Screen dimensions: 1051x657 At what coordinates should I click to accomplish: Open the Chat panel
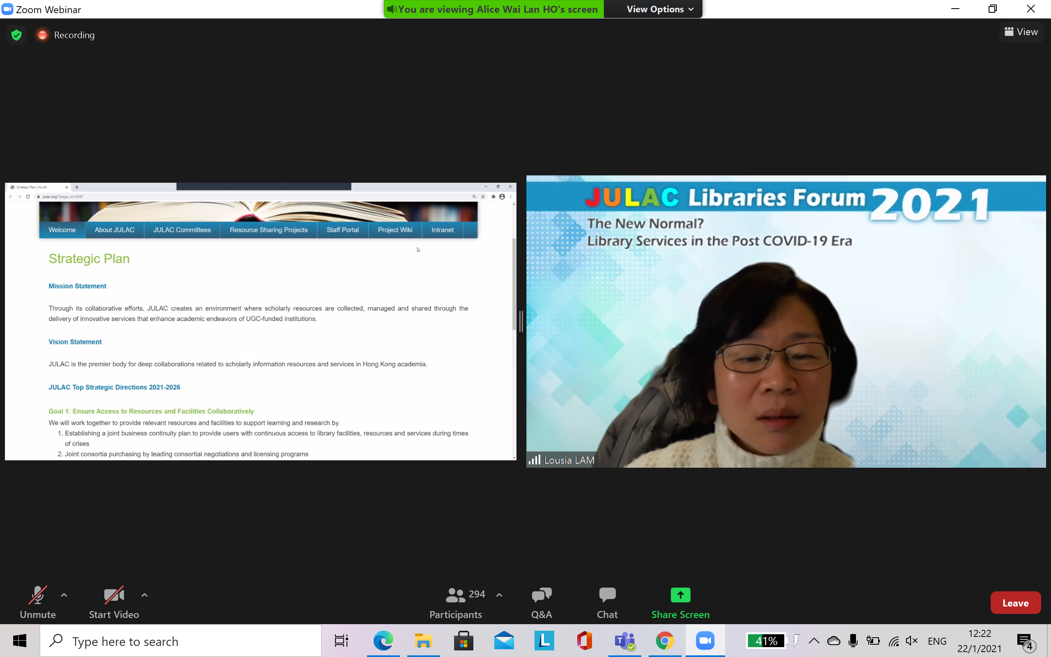point(607,602)
